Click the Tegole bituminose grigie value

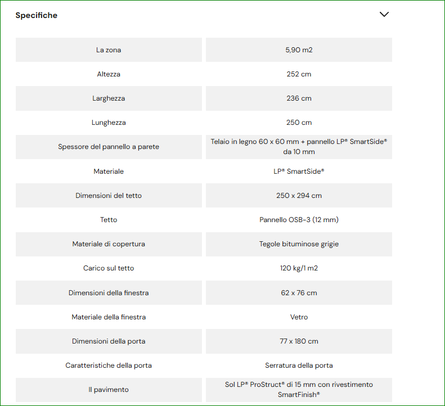point(299,244)
